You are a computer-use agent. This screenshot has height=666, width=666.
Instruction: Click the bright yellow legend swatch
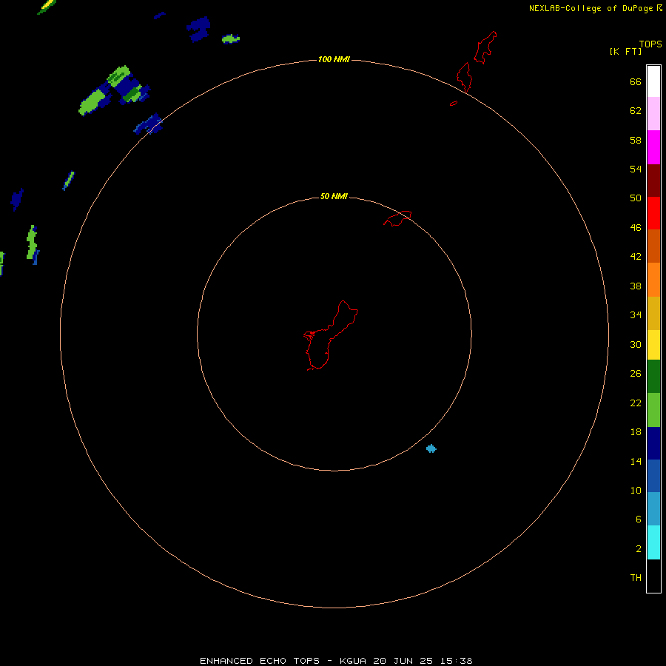click(653, 344)
